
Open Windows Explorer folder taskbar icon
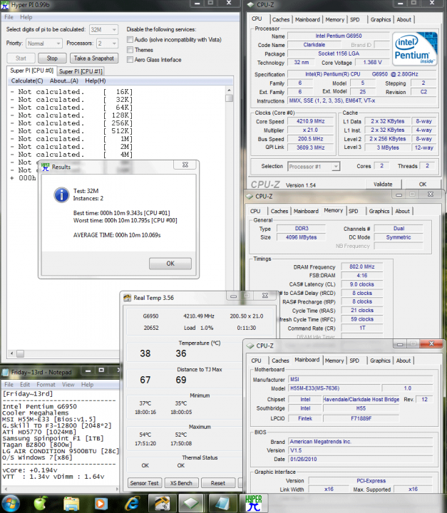coord(71,503)
